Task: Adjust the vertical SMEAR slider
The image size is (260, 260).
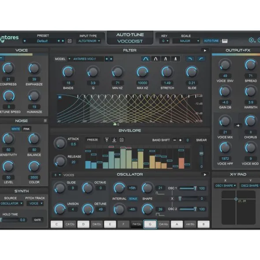Action: [x=201, y=154]
